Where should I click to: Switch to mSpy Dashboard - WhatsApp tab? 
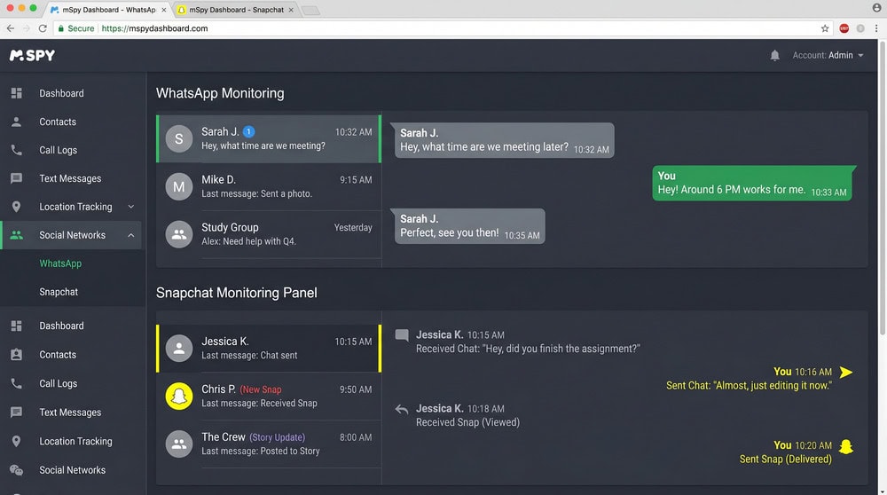[107, 10]
